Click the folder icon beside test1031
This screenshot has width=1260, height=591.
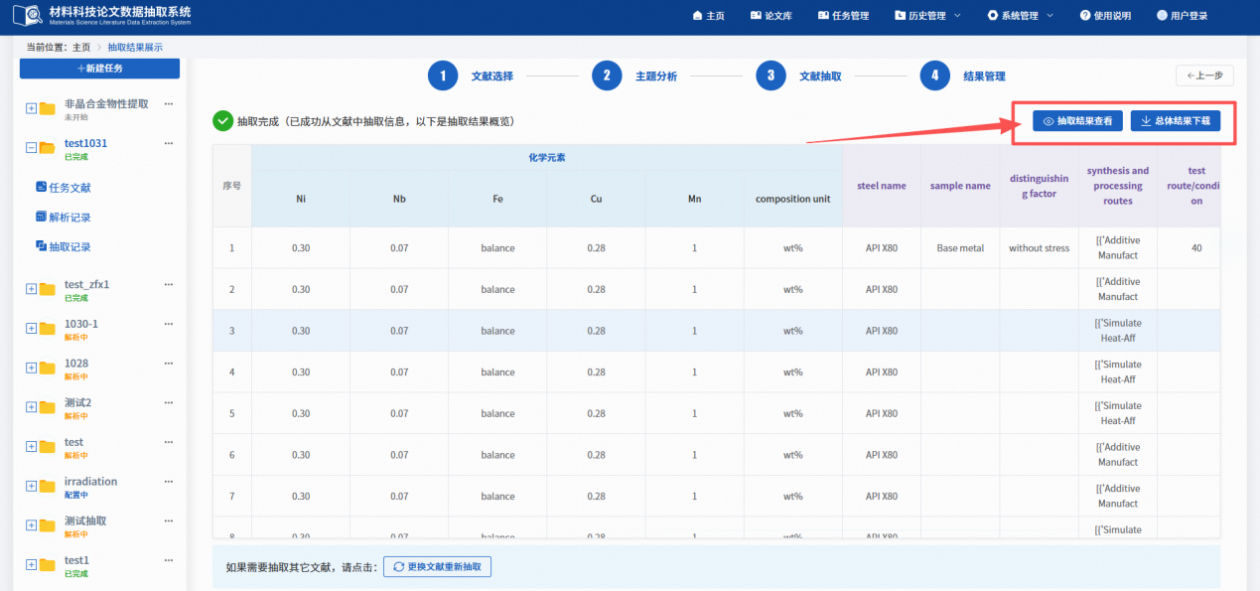[x=47, y=148]
